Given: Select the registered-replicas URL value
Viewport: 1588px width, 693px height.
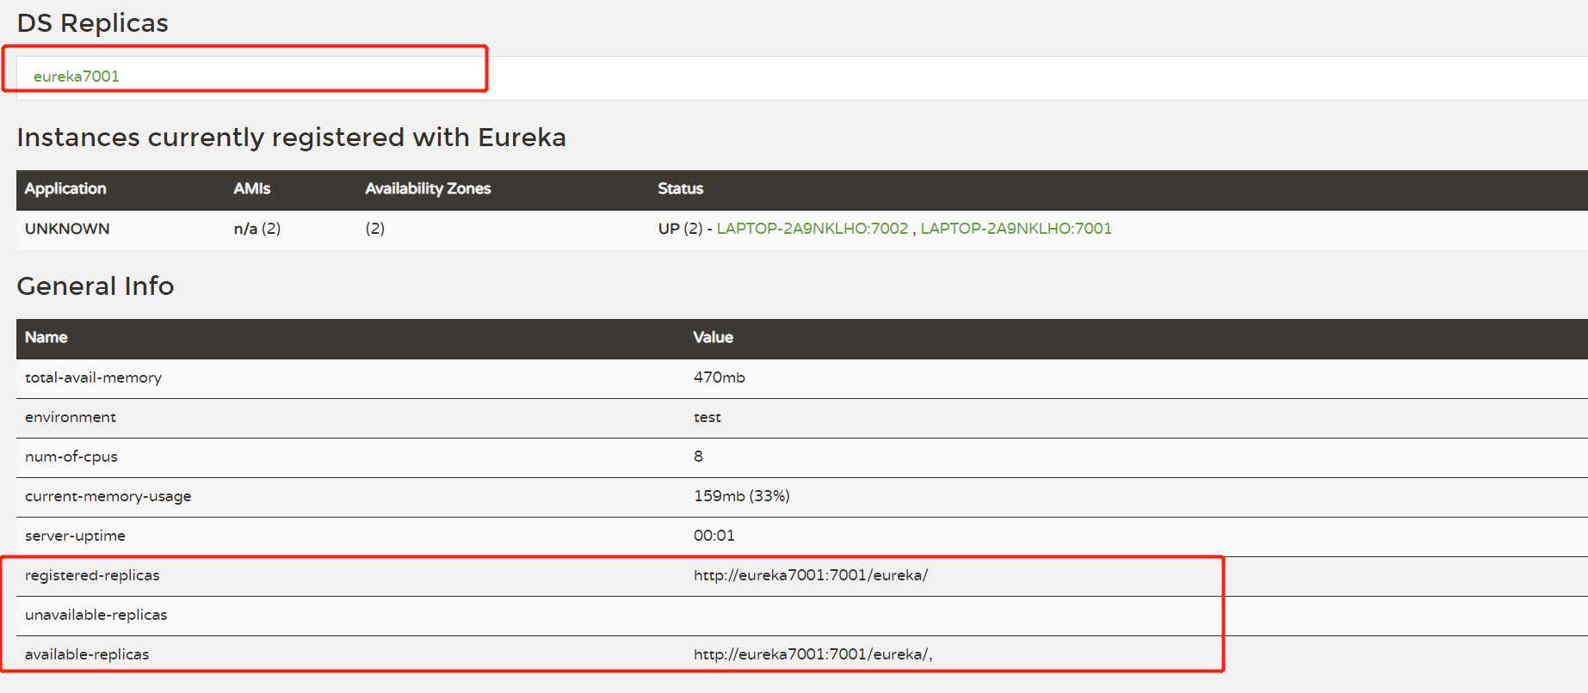Looking at the screenshot, I should [811, 575].
